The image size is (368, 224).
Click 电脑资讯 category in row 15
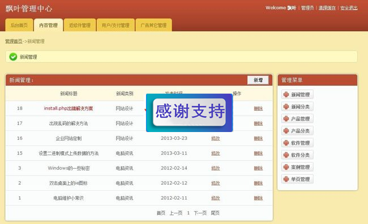click(x=125, y=153)
